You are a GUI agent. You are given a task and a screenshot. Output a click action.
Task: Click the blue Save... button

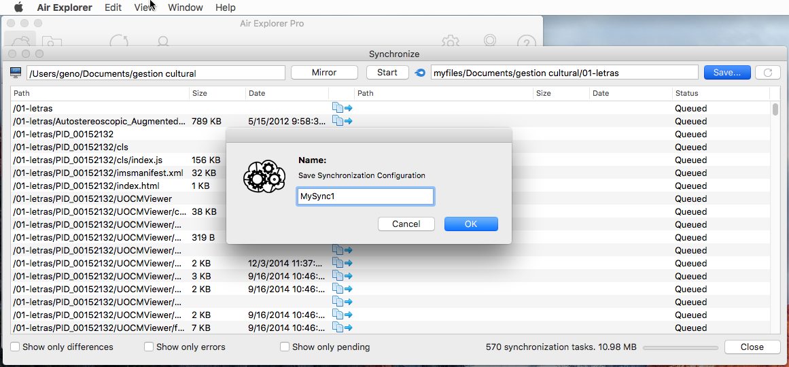click(727, 73)
